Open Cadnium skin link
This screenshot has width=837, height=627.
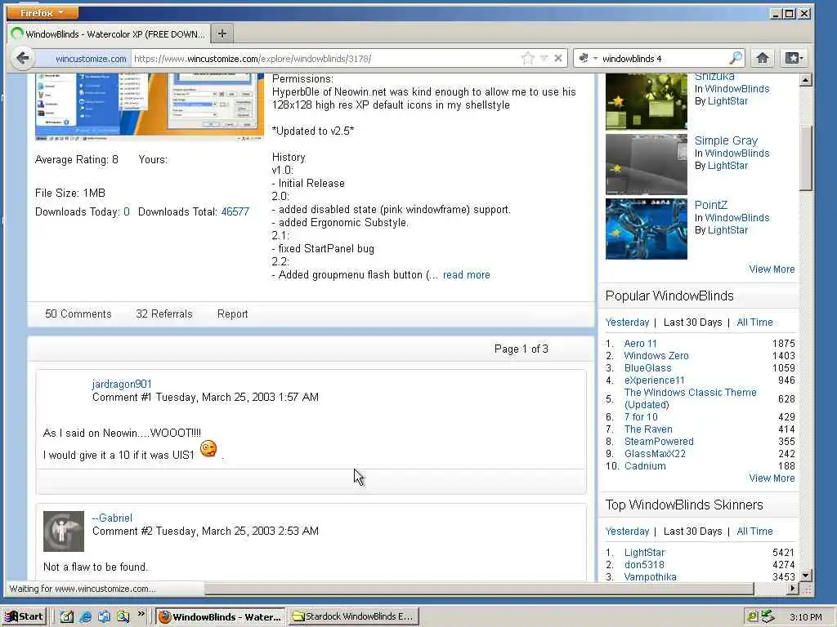tap(645, 466)
